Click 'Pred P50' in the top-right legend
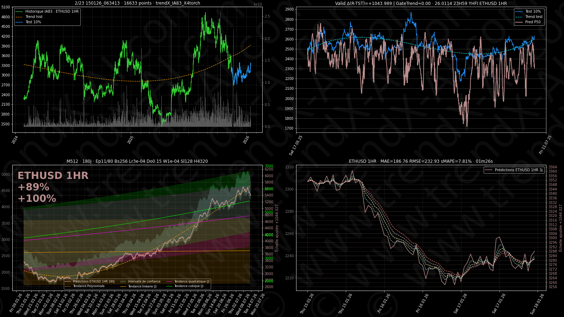Screen dimensions: 564x317 click(533, 22)
